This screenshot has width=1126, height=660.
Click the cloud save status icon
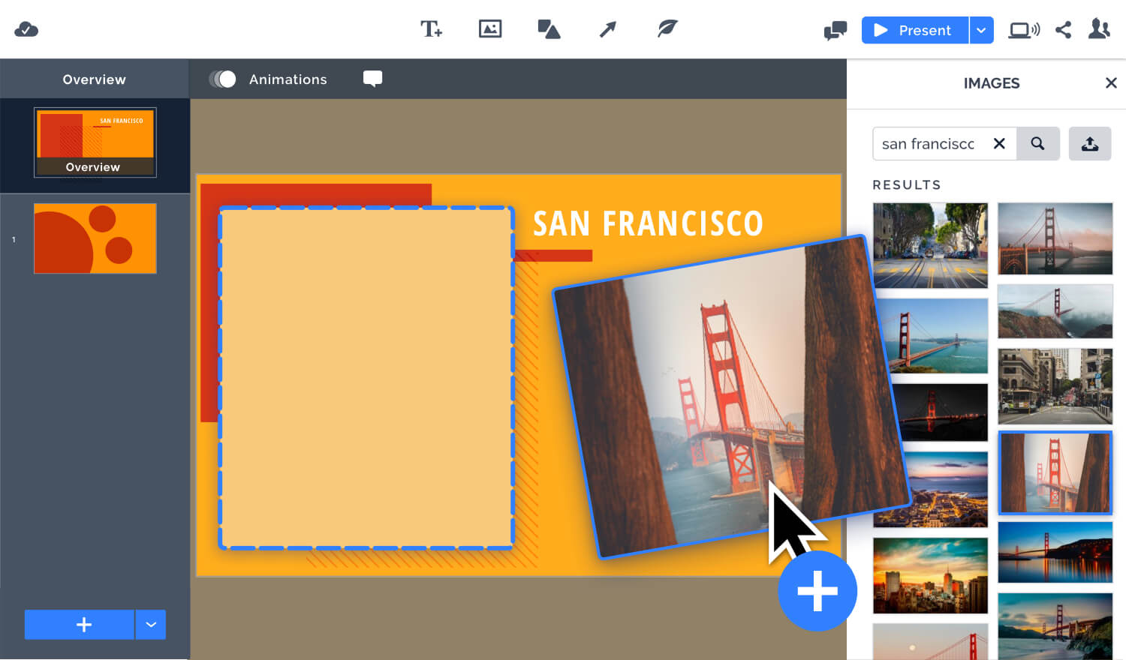[x=27, y=29]
